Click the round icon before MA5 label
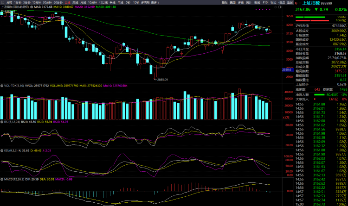This screenshot has width=348, height=206. (31, 7)
